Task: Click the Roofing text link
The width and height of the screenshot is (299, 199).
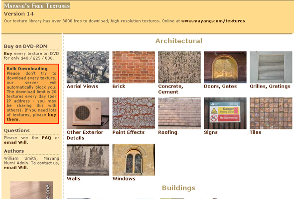Action: (167, 132)
